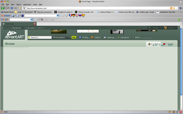The width and height of the screenshot is (183, 114).
Task: Open the File menu
Action: click(x=3, y=5)
